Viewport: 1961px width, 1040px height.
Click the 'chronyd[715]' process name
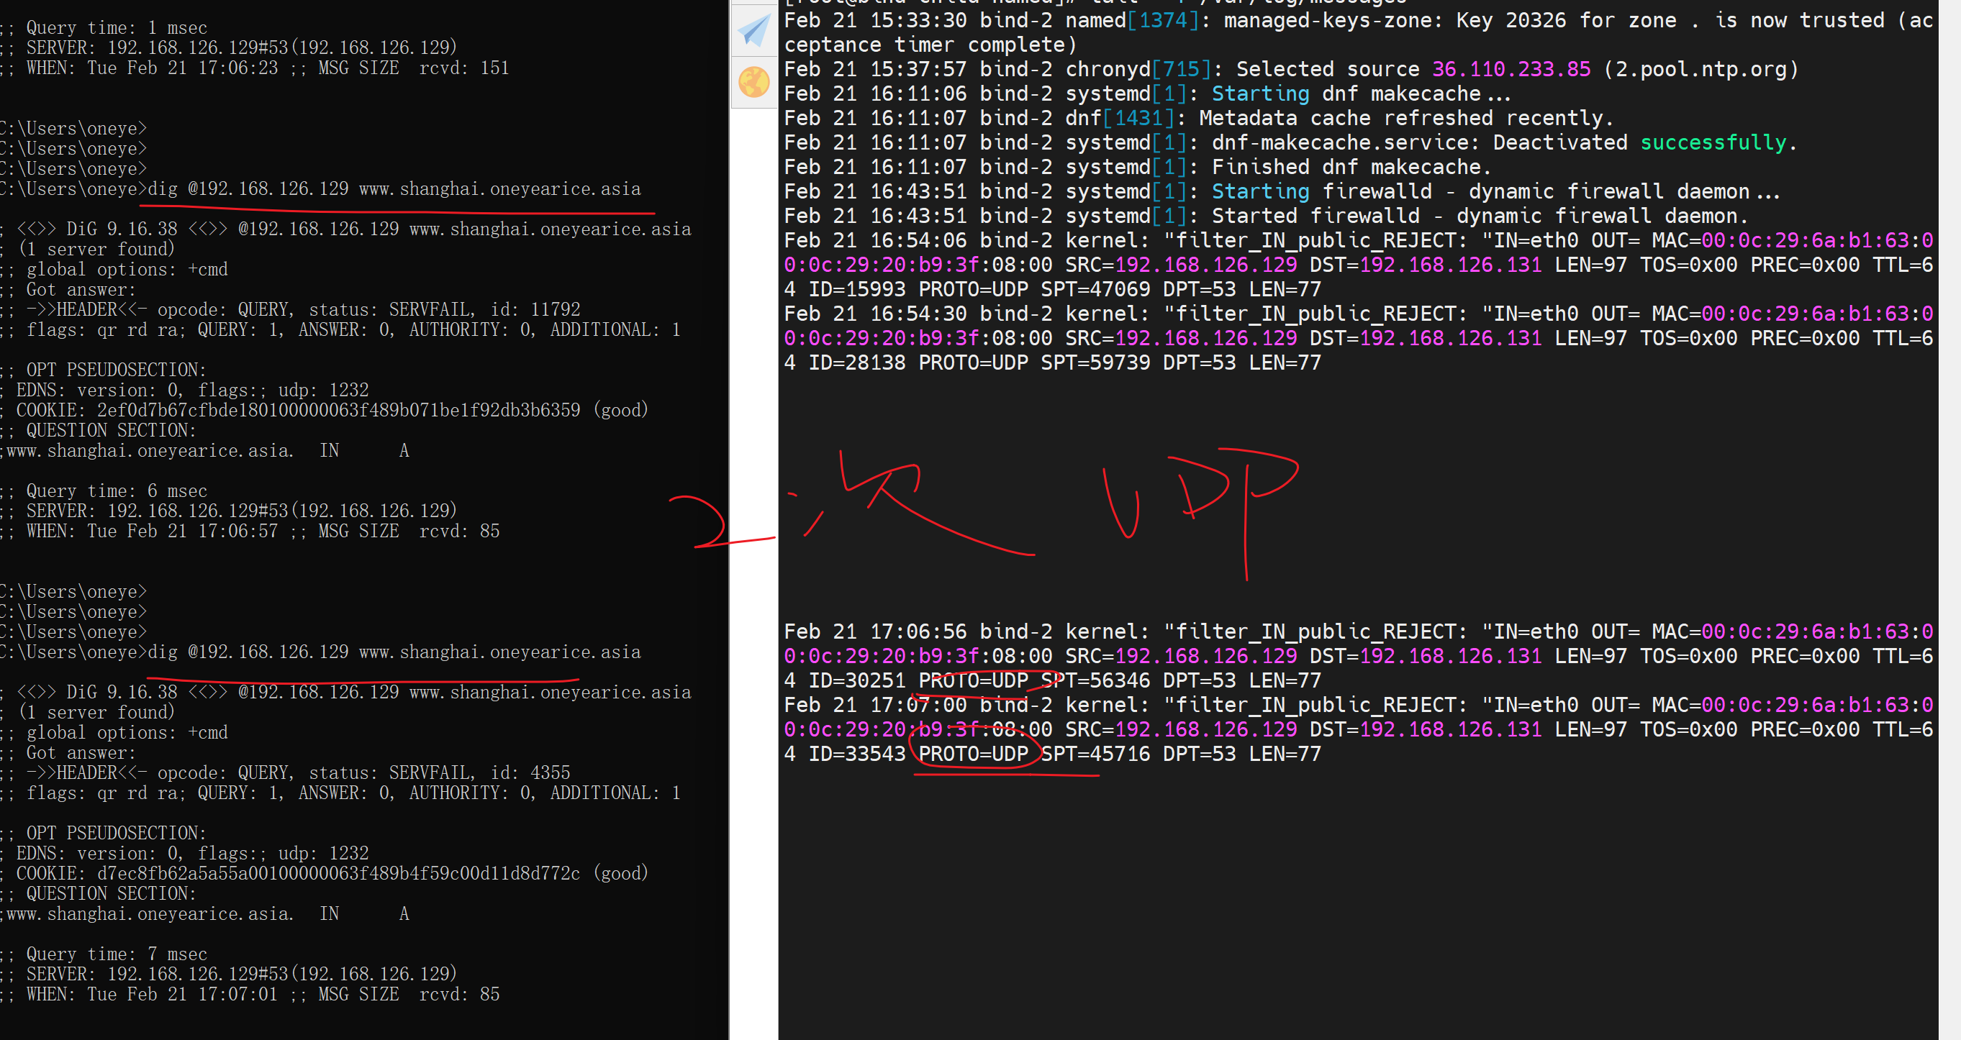pyautogui.click(x=1143, y=69)
